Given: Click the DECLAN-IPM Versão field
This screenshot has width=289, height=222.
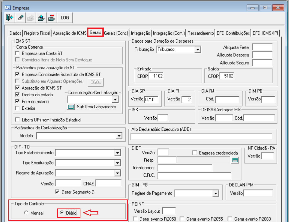Looking at the screenshot, I should (x=258, y=193).
